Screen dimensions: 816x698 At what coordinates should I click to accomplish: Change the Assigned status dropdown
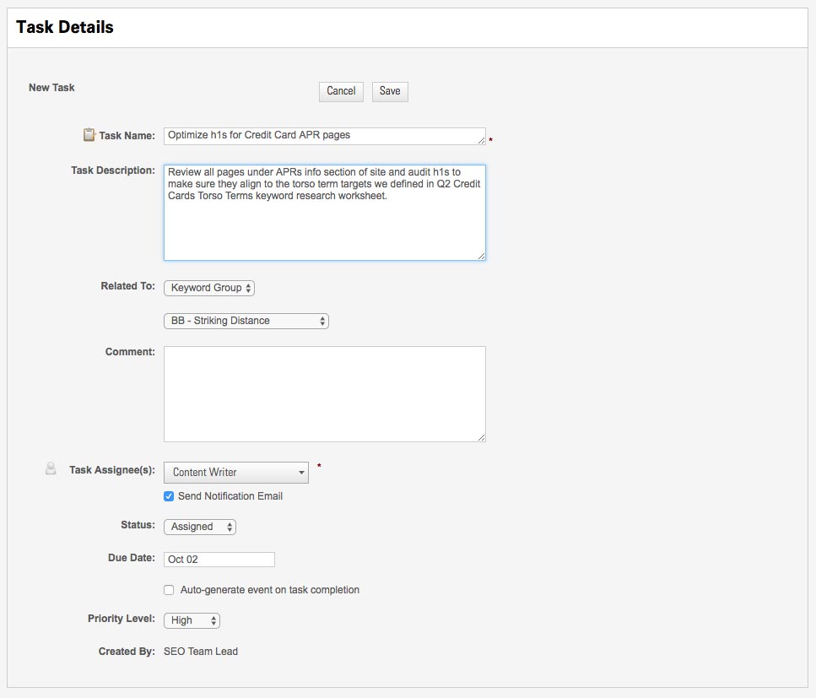200,527
